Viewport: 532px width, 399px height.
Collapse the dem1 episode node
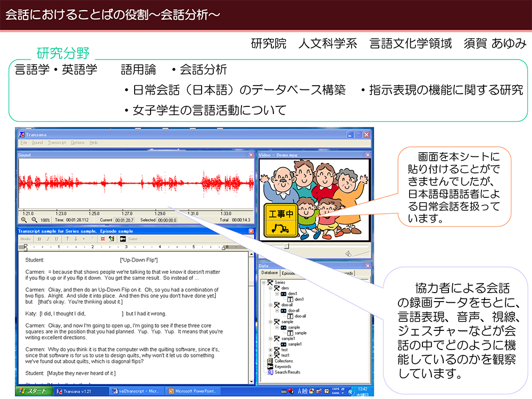[x=277, y=294]
